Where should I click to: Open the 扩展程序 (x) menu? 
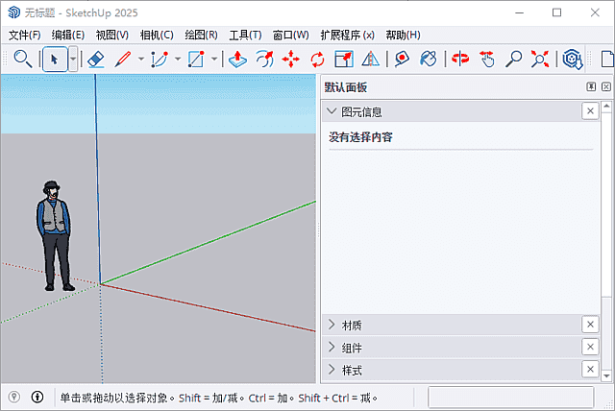349,35
